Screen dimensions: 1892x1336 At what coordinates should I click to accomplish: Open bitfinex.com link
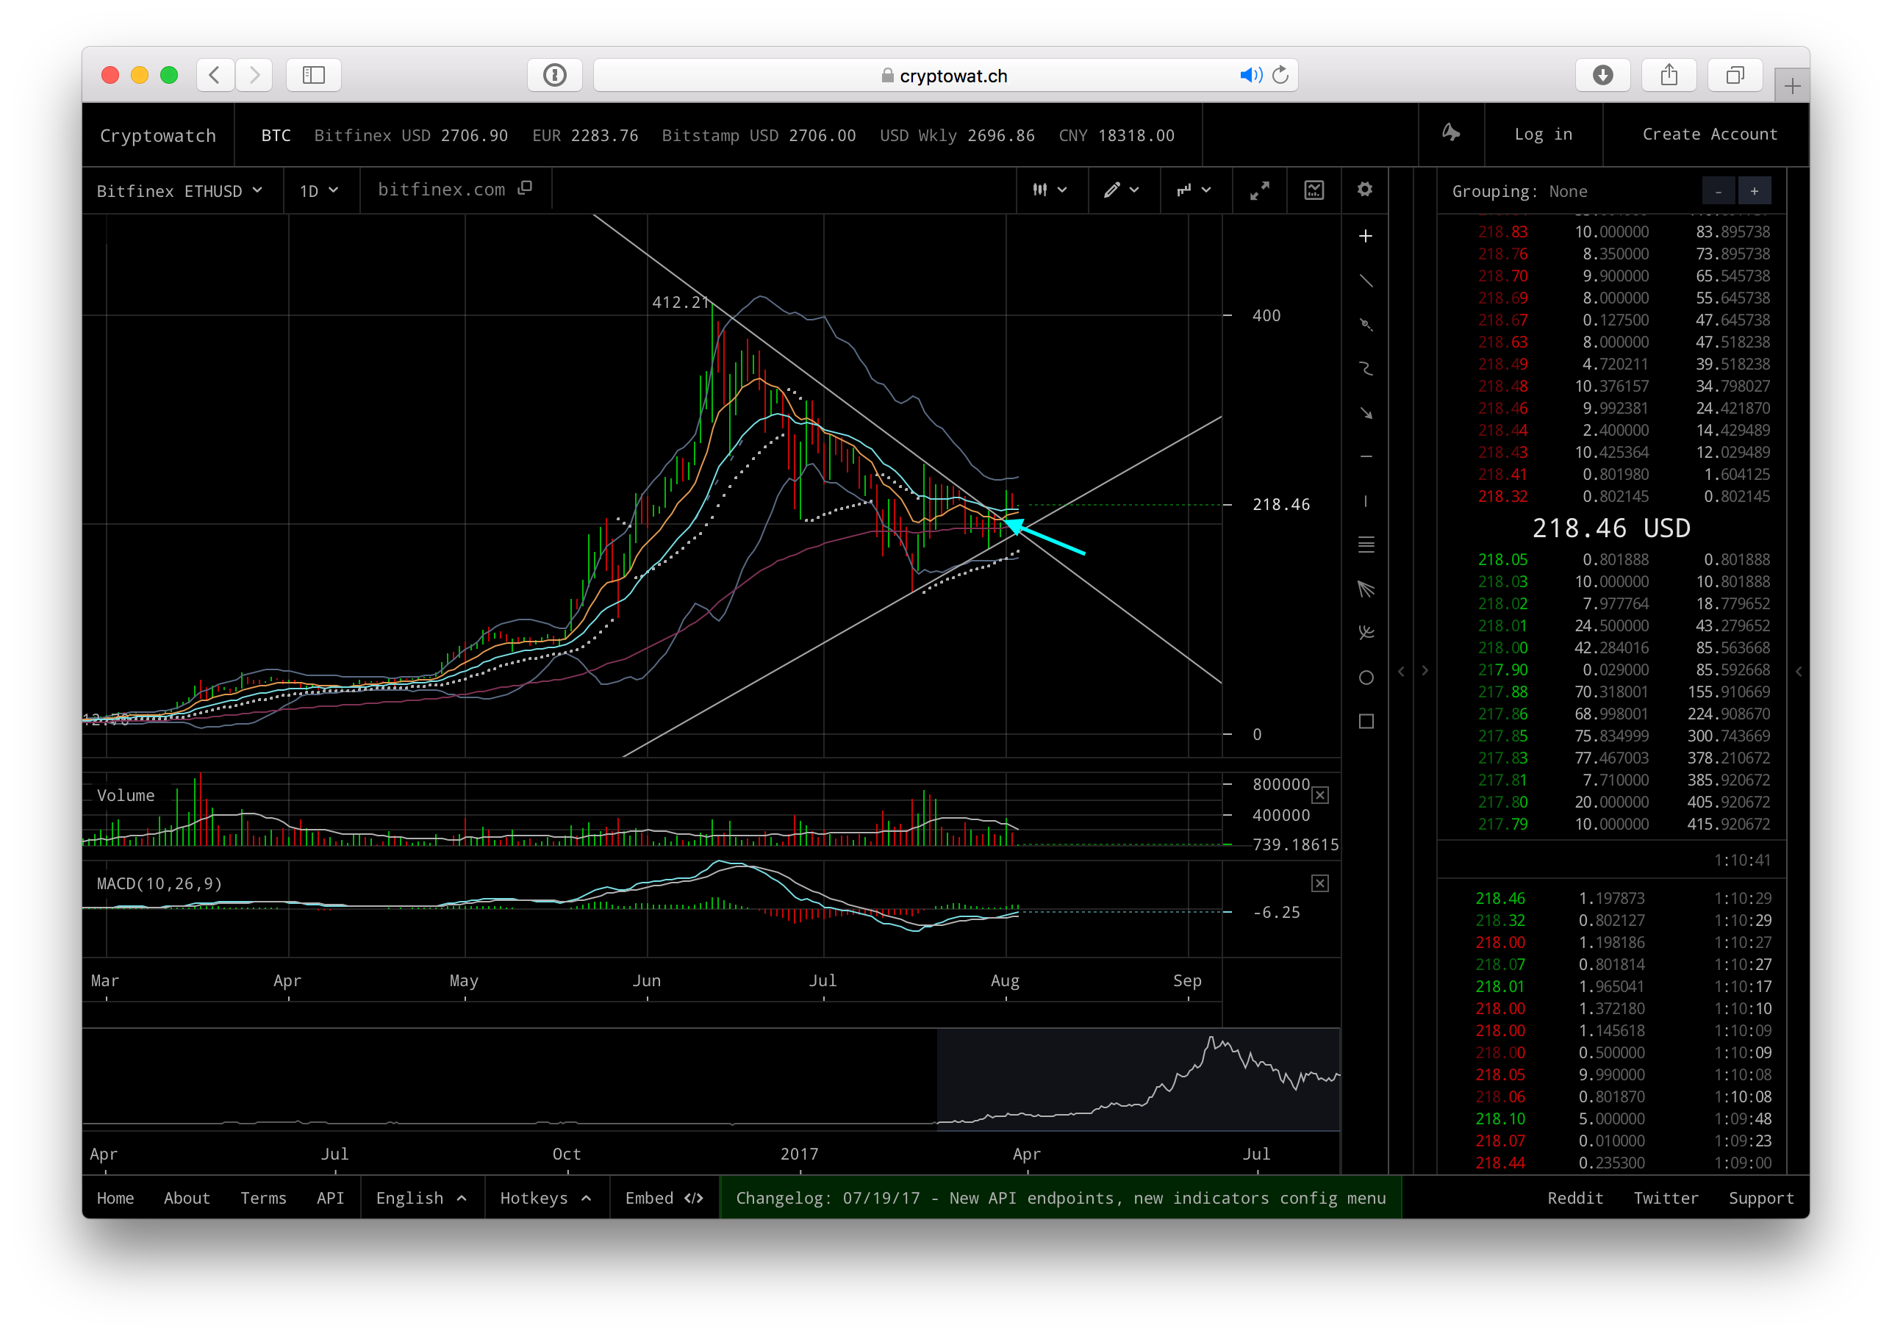[x=441, y=190]
